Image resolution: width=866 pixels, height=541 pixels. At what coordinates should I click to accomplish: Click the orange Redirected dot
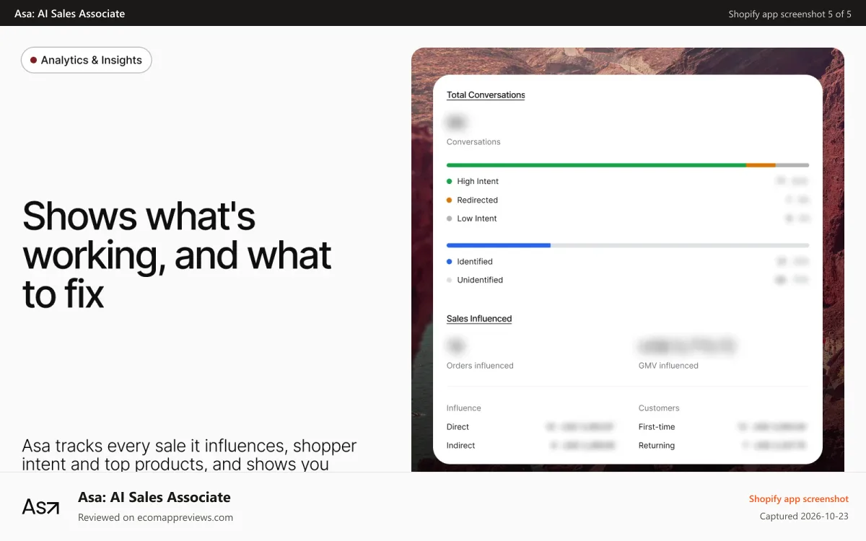[449, 200]
